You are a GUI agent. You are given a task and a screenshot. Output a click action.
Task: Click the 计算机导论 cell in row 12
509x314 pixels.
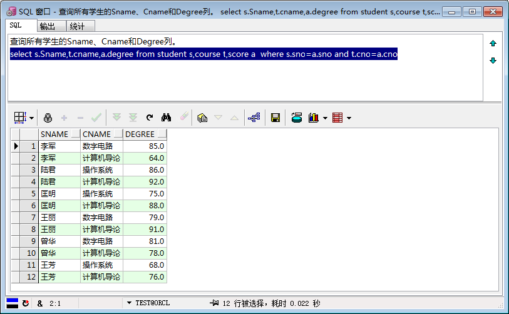click(101, 277)
